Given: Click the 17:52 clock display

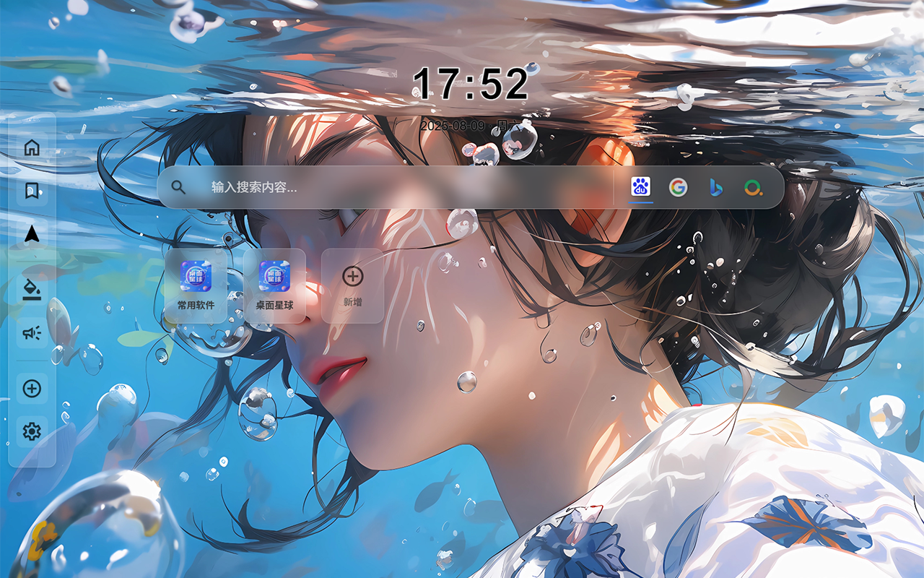Looking at the screenshot, I should click(x=470, y=84).
